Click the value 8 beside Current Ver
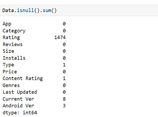Screen dimensions: 158x117 [64, 99]
